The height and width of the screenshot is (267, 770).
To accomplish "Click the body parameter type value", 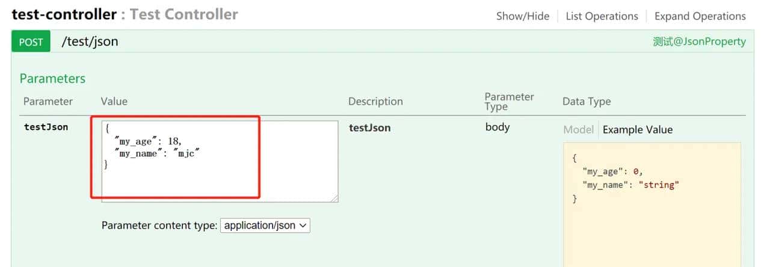I will click(497, 127).
